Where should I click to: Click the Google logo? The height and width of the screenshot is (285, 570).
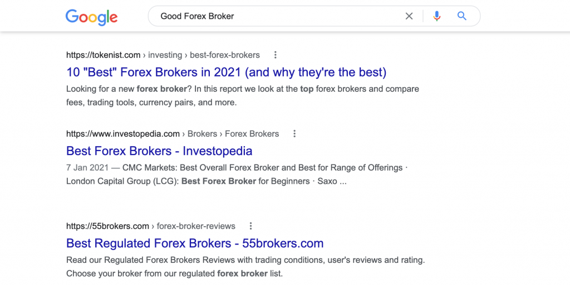[92, 17]
